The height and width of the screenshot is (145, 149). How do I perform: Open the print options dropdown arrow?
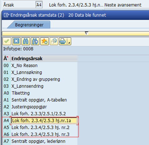(x=69, y=41)
